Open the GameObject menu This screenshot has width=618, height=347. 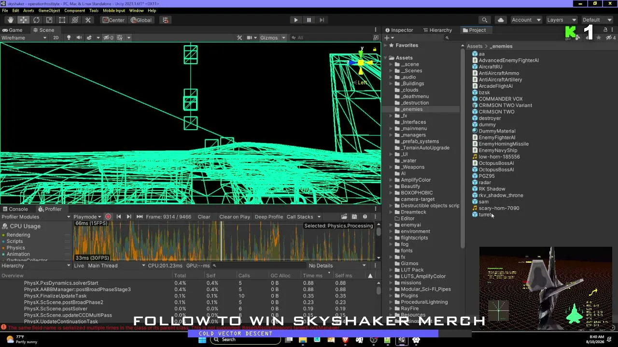tap(49, 11)
